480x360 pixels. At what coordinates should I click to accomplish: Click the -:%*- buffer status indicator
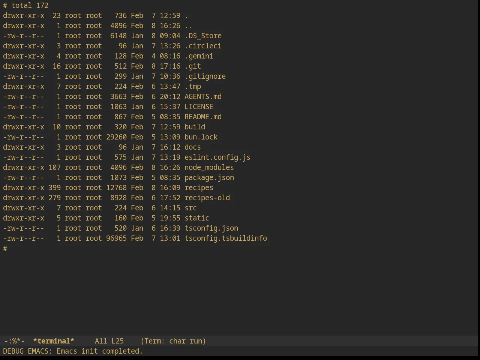click(14, 341)
